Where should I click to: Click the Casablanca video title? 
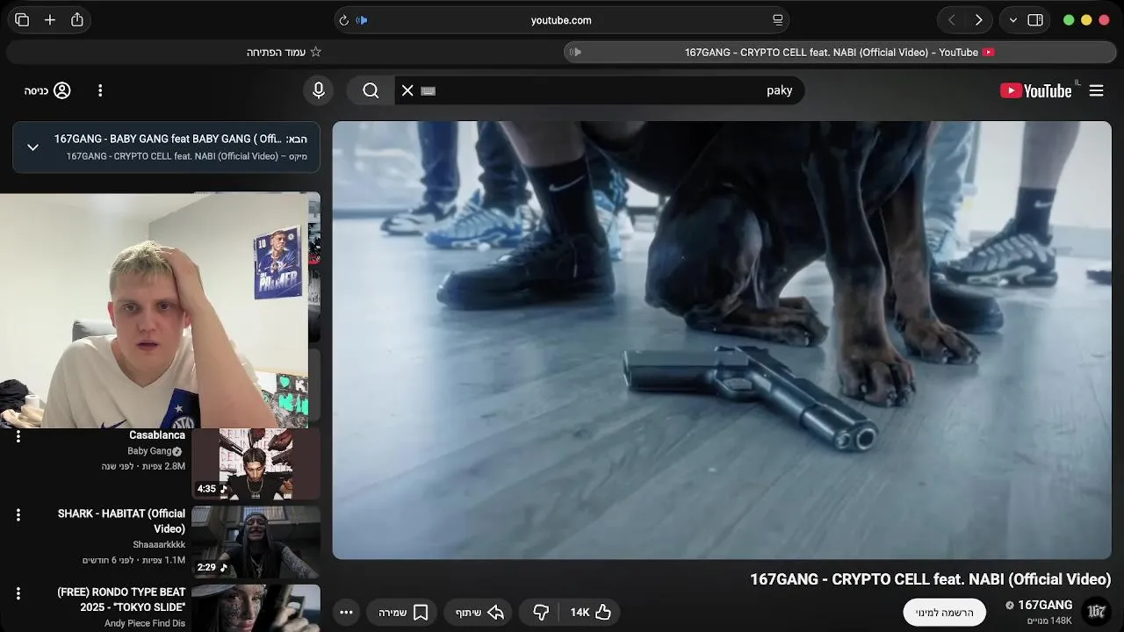(157, 435)
